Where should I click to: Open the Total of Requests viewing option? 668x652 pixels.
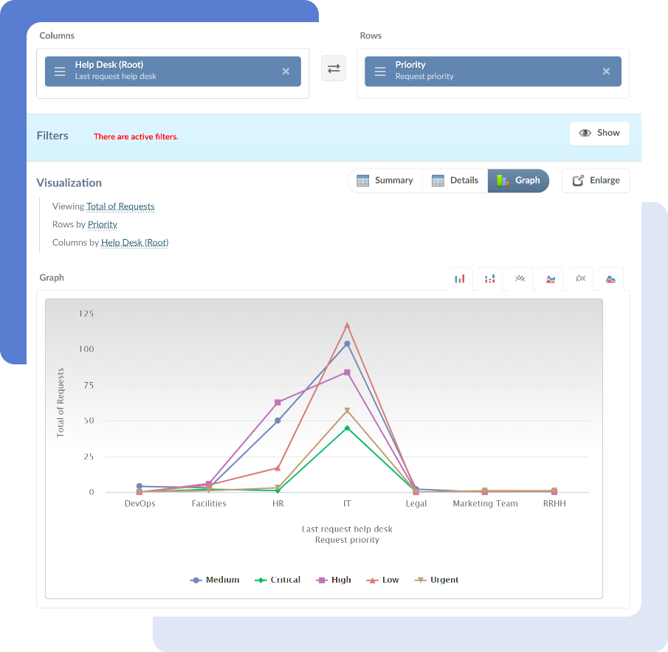(120, 207)
